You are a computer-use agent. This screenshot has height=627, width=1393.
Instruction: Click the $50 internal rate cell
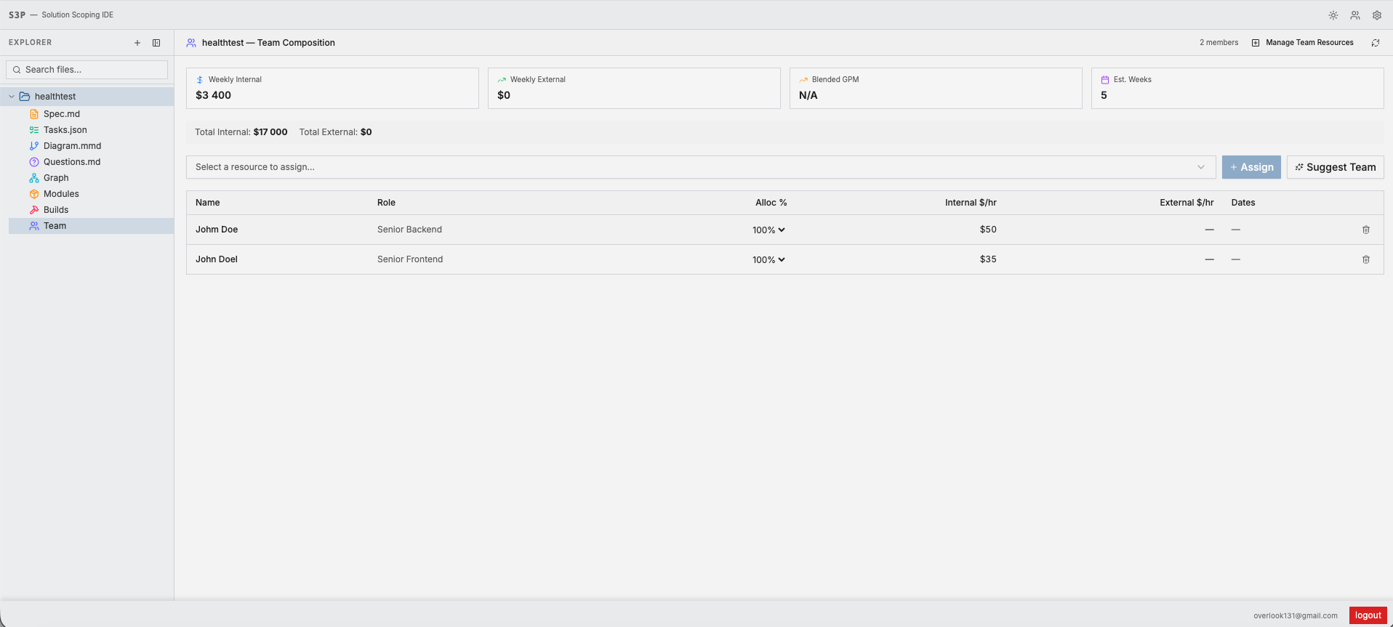pos(988,230)
